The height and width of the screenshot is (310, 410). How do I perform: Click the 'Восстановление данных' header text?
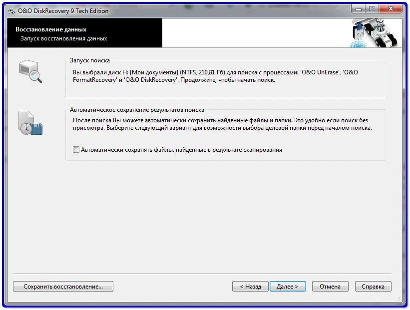click(51, 29)
